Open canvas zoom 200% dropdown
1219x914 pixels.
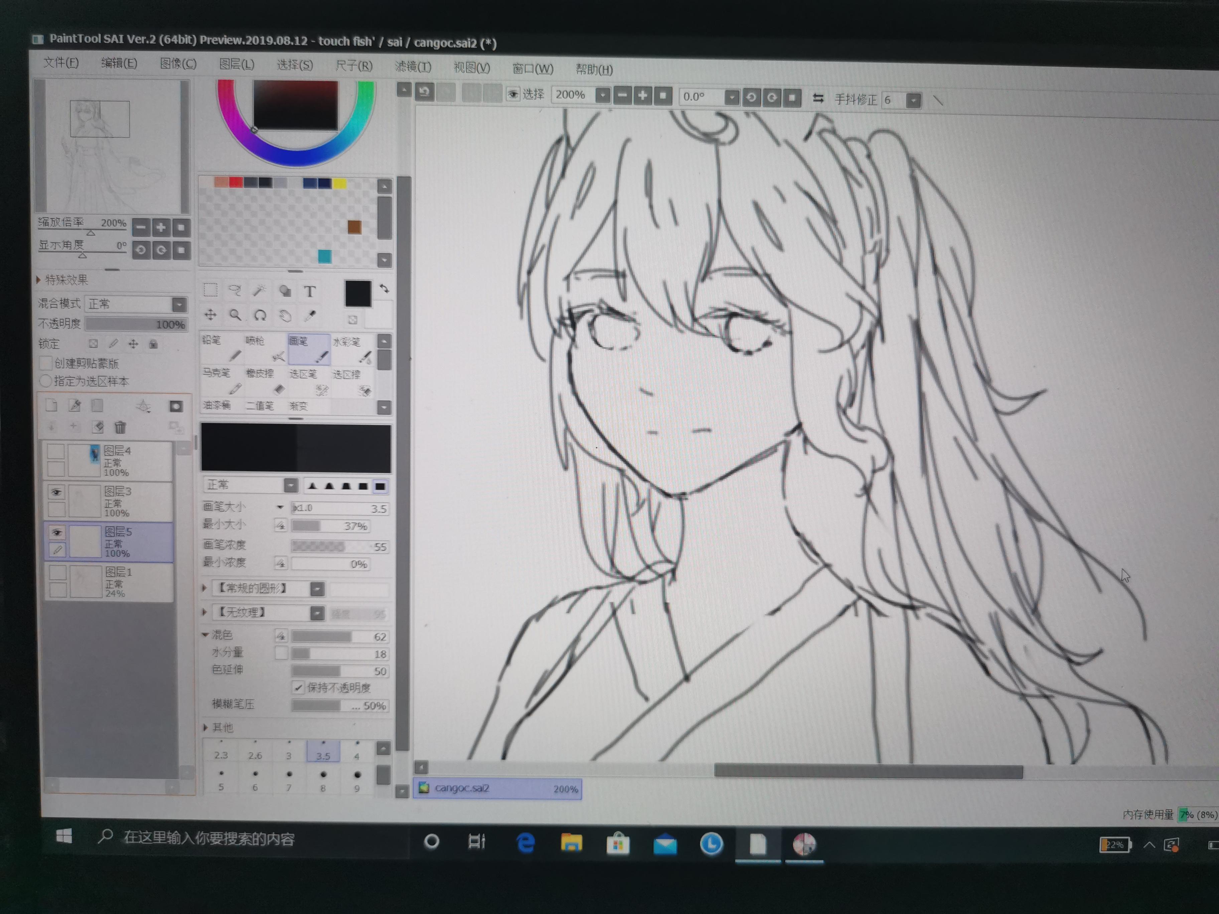point(603,95)
